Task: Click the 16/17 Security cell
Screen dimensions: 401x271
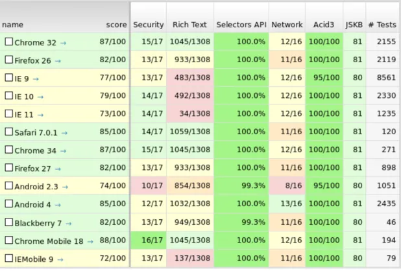Action: click(x=149, y=240)
